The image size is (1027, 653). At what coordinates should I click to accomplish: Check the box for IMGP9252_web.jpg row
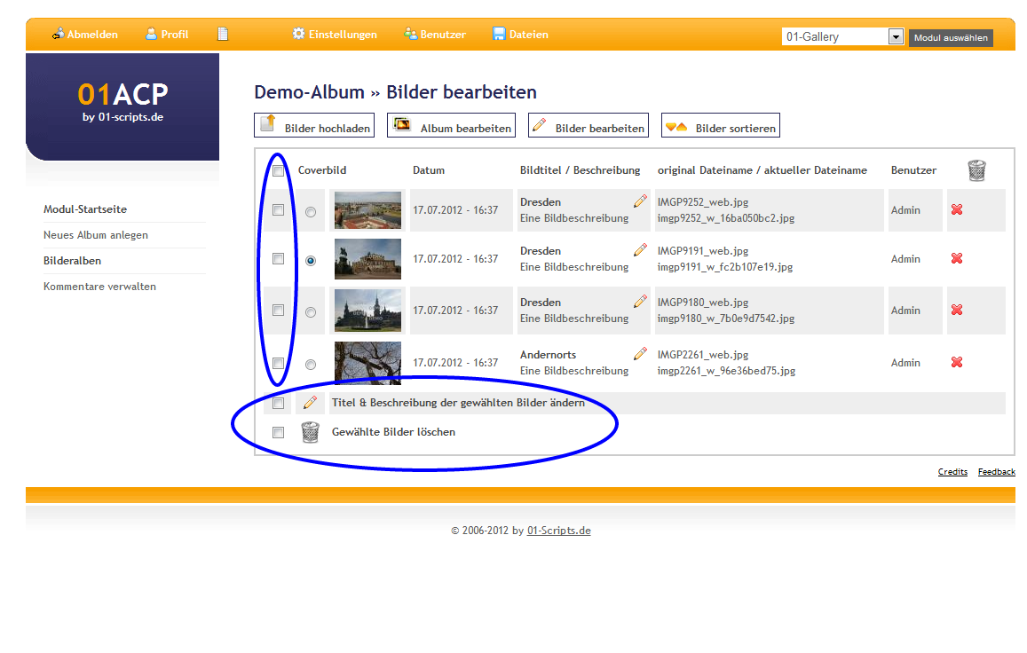(279, 209)
